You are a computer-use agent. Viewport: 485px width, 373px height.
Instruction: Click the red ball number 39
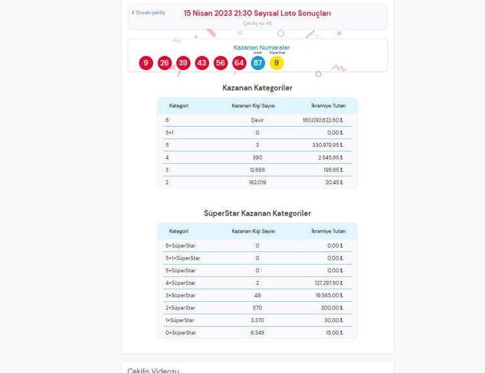(x=183, y=63)
